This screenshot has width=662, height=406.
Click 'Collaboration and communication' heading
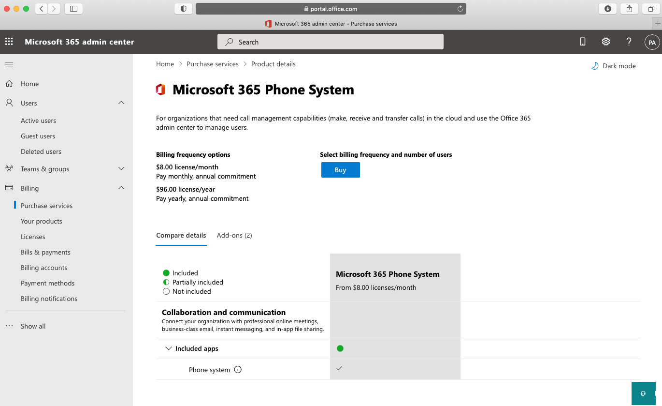click(224, 312)
